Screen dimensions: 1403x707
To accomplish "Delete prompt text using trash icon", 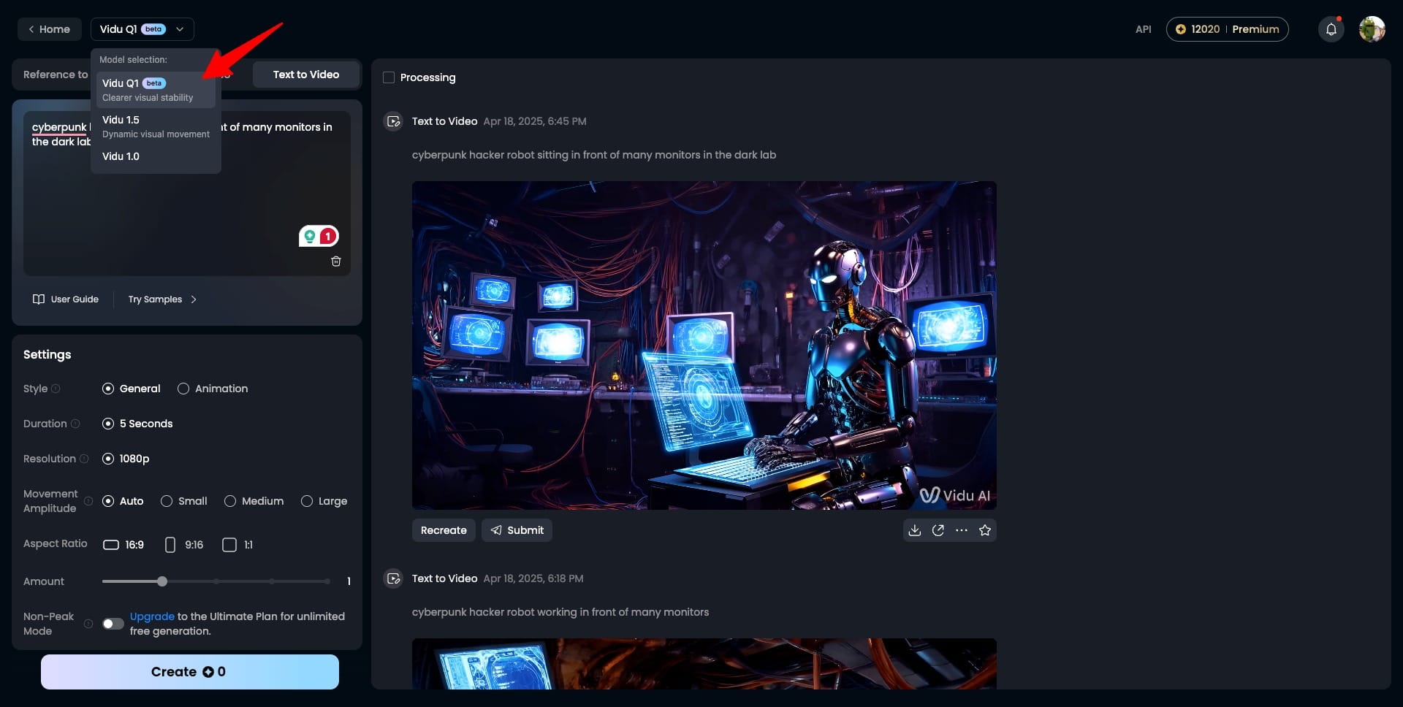I will pyautogui.click(x=336, y=261).
